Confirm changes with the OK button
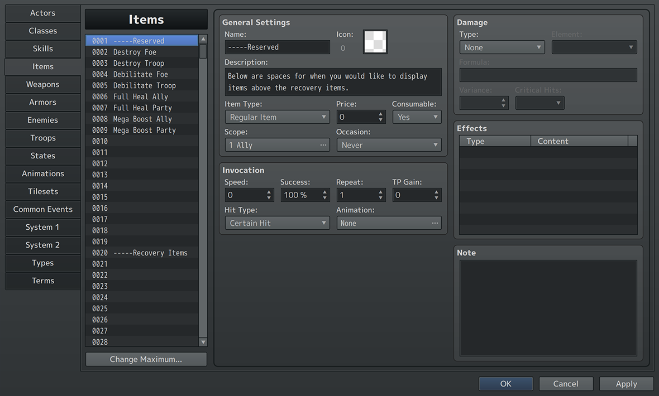The height and width of the screenshot is (396, 659). (505, 384)
